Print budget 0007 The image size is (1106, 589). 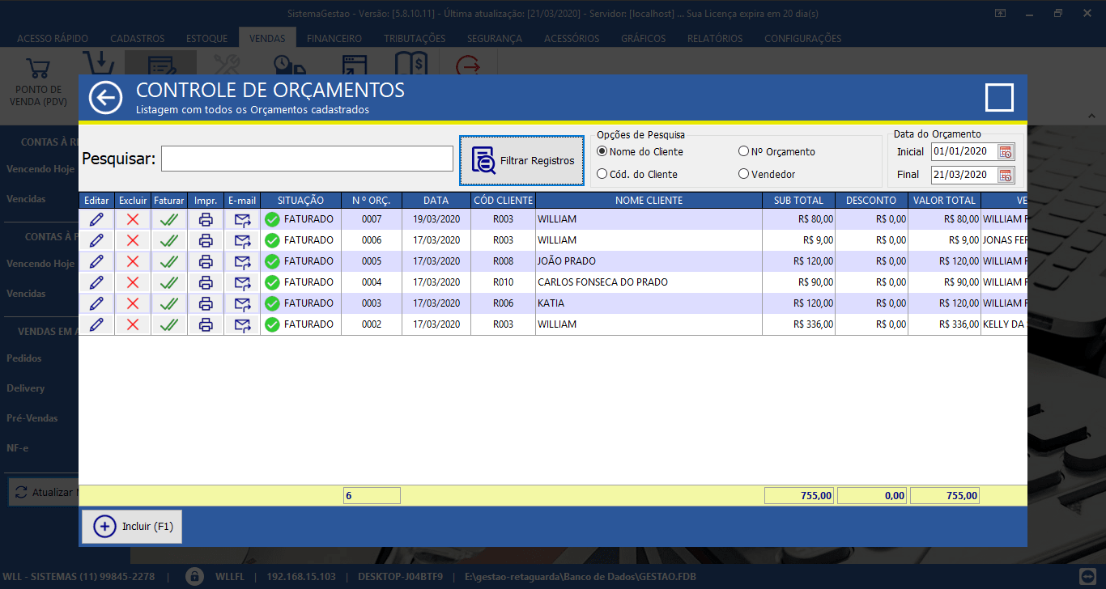(x=206, y=219)
